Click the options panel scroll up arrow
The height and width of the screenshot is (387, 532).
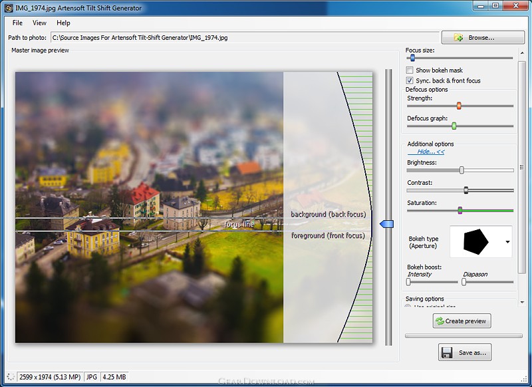coord(522,53)
